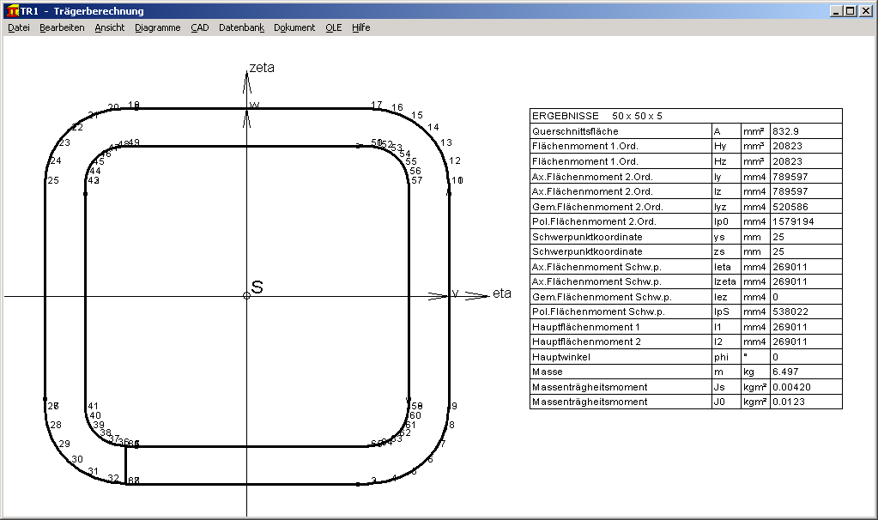Select the Hauptwinkel row in results table
This screenshot has width=878, height=520.
[620, 356]
